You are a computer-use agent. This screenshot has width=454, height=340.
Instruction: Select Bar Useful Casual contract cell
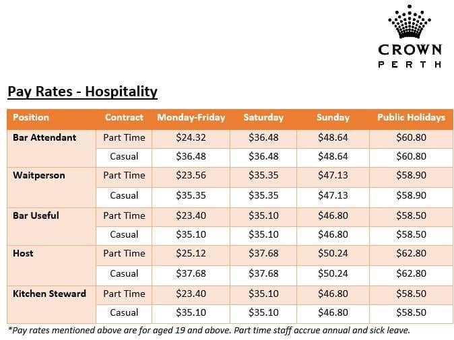coord(124,234)
